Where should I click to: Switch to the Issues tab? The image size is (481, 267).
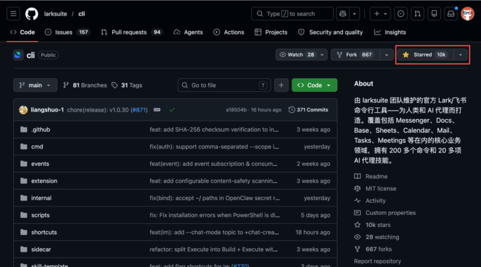click(68, 32)
